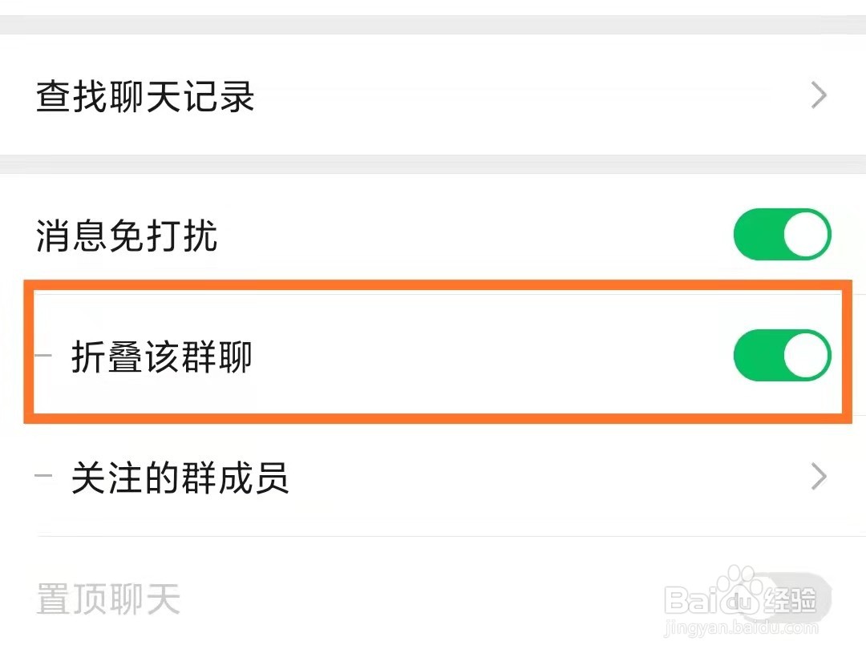The height and width of the screenshot is (657, 866).
Task: Click white knob of 消息免打扰 switch
Action: pyautogui.click(x=806, y=235)
